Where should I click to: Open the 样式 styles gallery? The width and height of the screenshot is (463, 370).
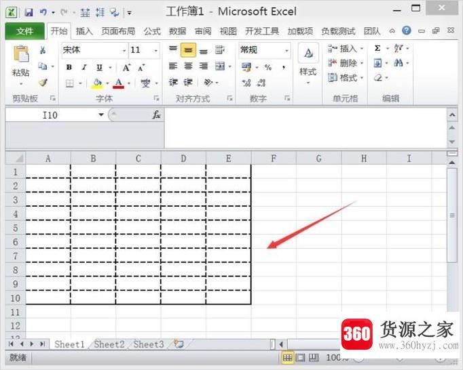308,64
